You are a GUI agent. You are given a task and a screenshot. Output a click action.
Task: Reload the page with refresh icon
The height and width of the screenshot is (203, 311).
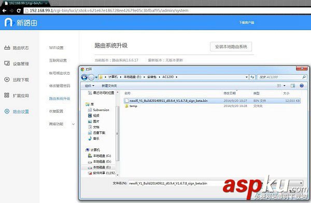[19, 10]
